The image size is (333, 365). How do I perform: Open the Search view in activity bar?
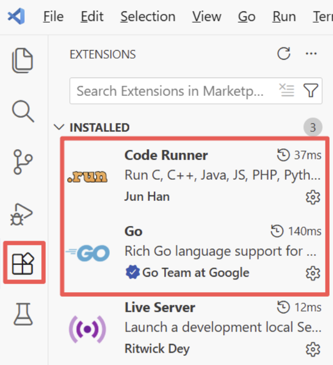pyautogui.click(x=23, y=111)
